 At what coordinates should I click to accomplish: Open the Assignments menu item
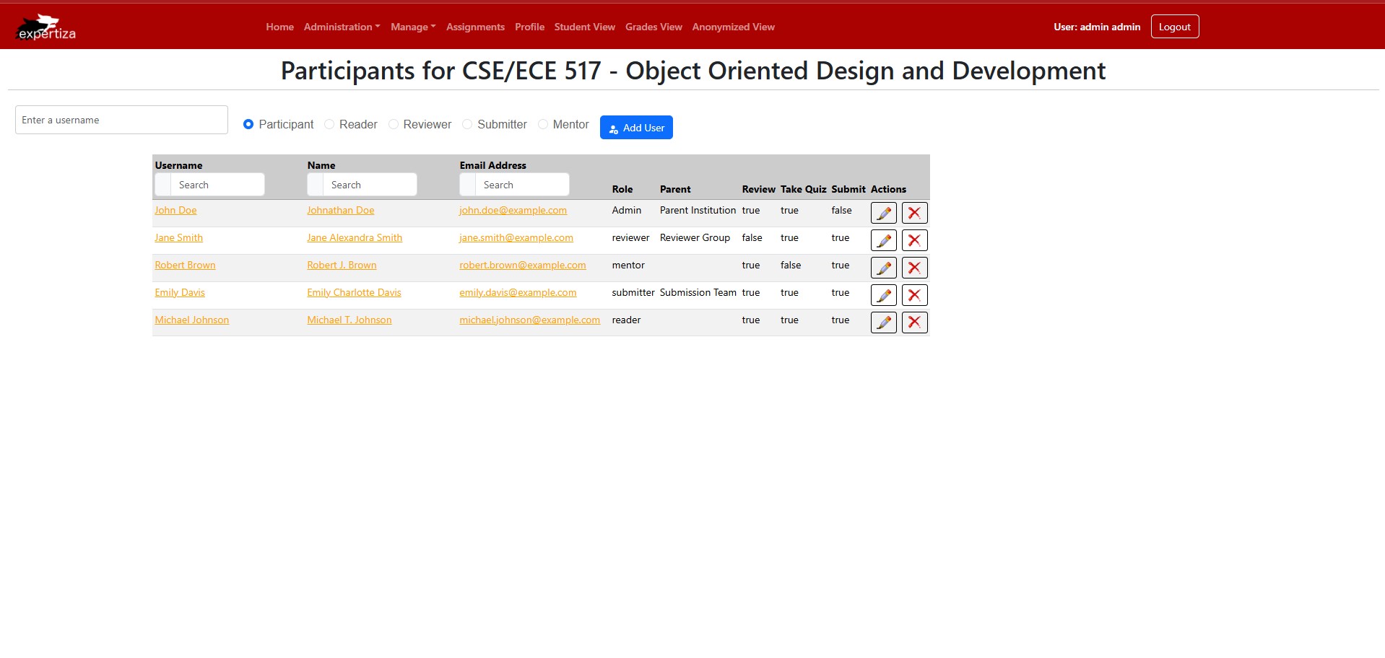pos(474,27)
